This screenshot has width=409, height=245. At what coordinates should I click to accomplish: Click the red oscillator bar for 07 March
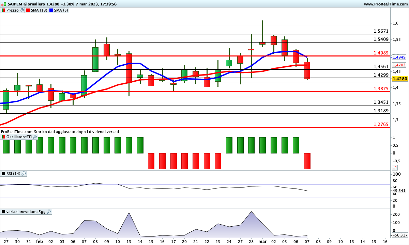click(307, 161)
